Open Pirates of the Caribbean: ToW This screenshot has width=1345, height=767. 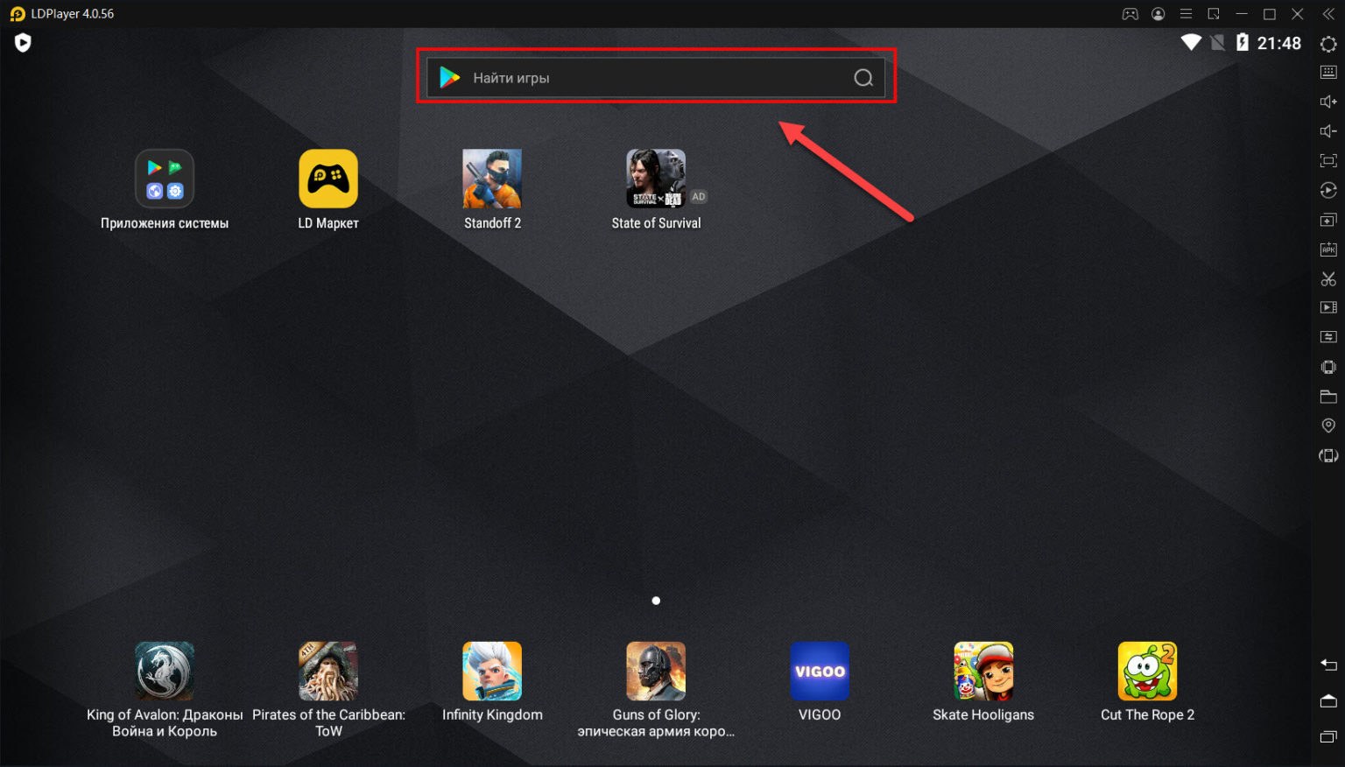click(328, 671)
